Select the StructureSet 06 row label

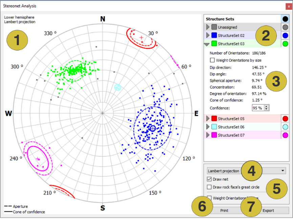(x=231, y=127)
